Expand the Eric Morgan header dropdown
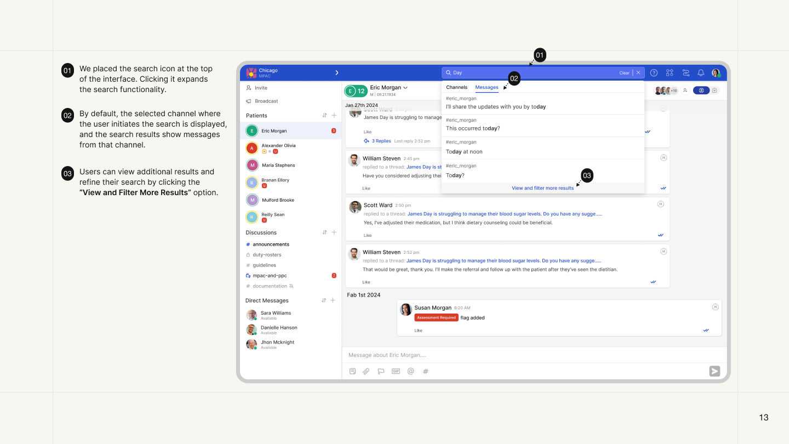 [x=405, y=88]
